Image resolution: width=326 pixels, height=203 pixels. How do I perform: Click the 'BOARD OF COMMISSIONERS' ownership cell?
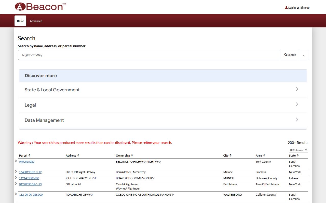click(x=135, y=178)
